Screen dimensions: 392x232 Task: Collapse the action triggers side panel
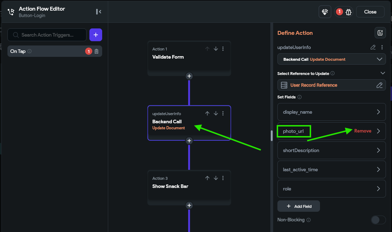[99, 12]
